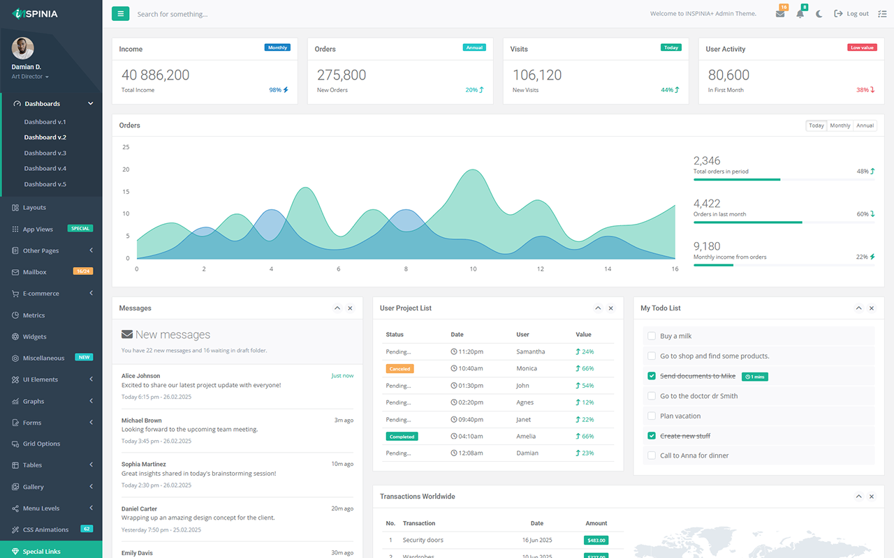Check Go to shop and find some products
The width and height of the screenshot is (894, 558).
[x=652, y=356]
